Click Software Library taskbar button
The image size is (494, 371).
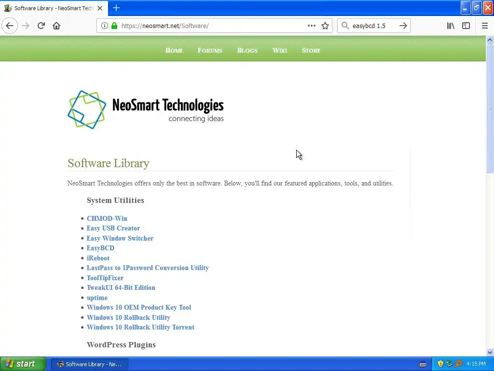[x=90, y=364]
